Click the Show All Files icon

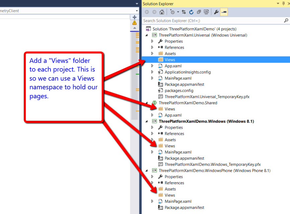[x=206, y=12]
